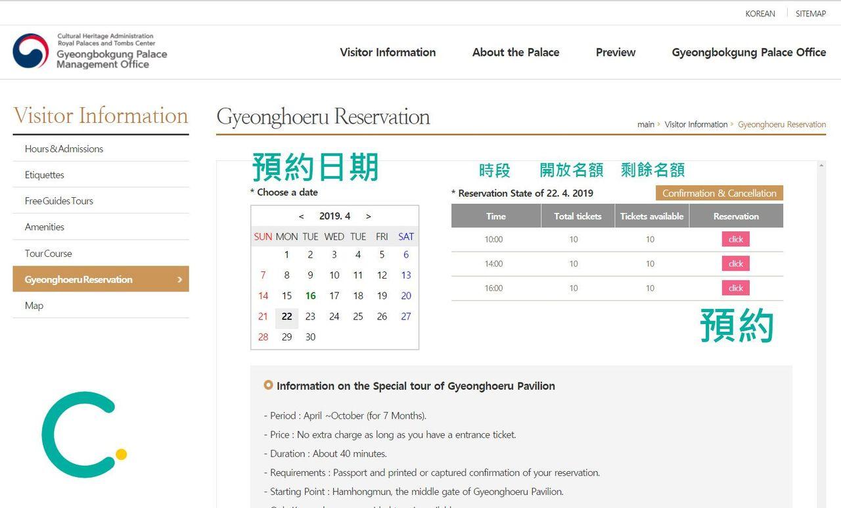Screen dimensions: 841x508
Task: Click the scrollbar up arrow
Action: tap(821, 166)
